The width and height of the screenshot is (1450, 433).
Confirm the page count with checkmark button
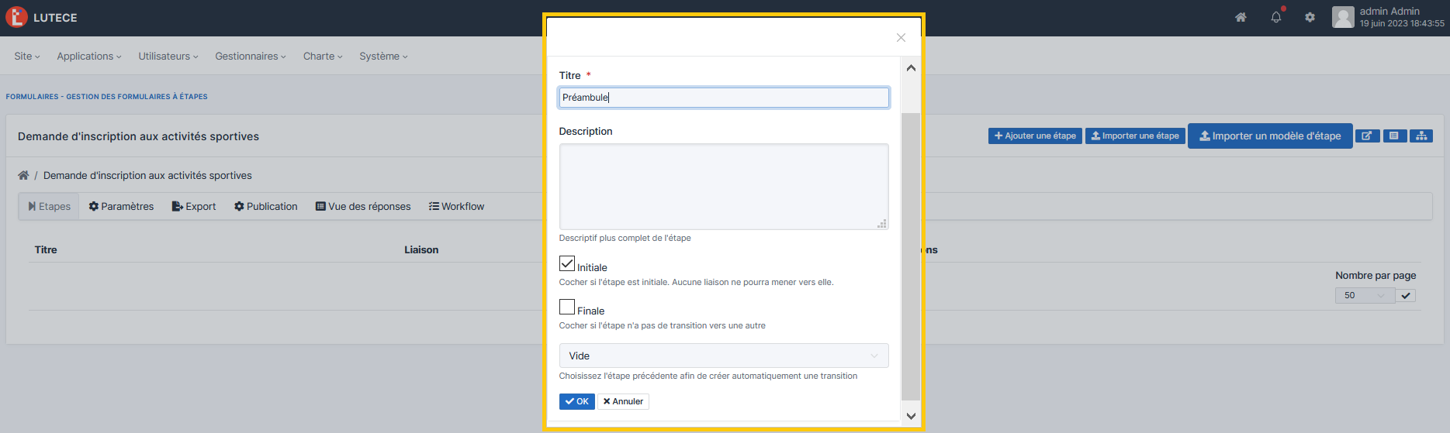1406,295
